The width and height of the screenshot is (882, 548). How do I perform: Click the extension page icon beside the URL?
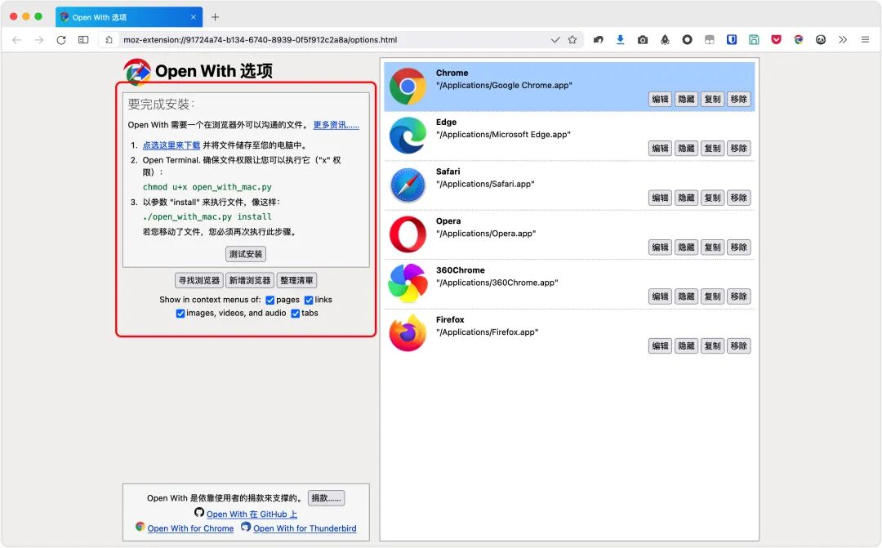[109, 40]
